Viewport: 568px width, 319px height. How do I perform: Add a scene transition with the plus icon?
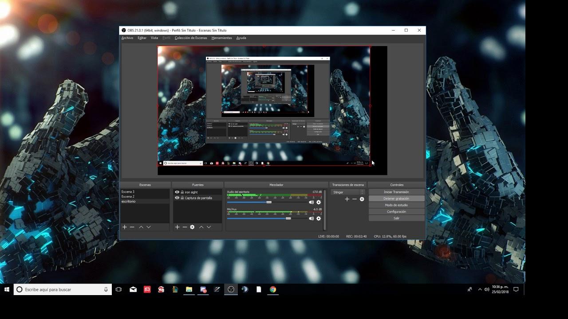pyautogui.click(x=347, y=199)
